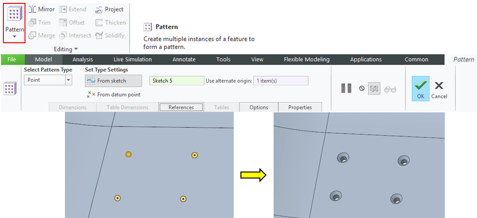Open the Pattern button dropdown arrow
The height and width of the screenshot is (218, 477).
[x=14, y=36]
